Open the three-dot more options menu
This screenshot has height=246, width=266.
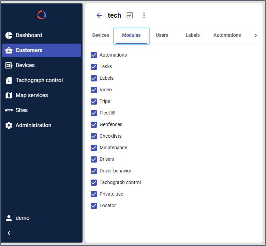pyautogui.click(x=144, y=15)
